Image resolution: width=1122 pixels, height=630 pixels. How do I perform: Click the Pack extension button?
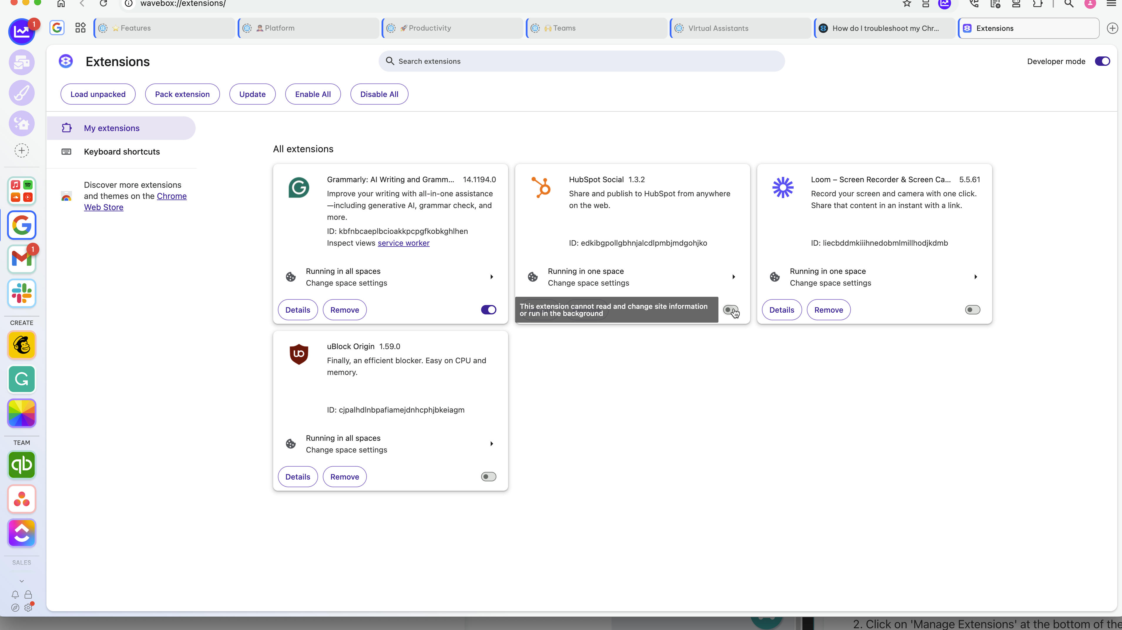pos(182,94)
